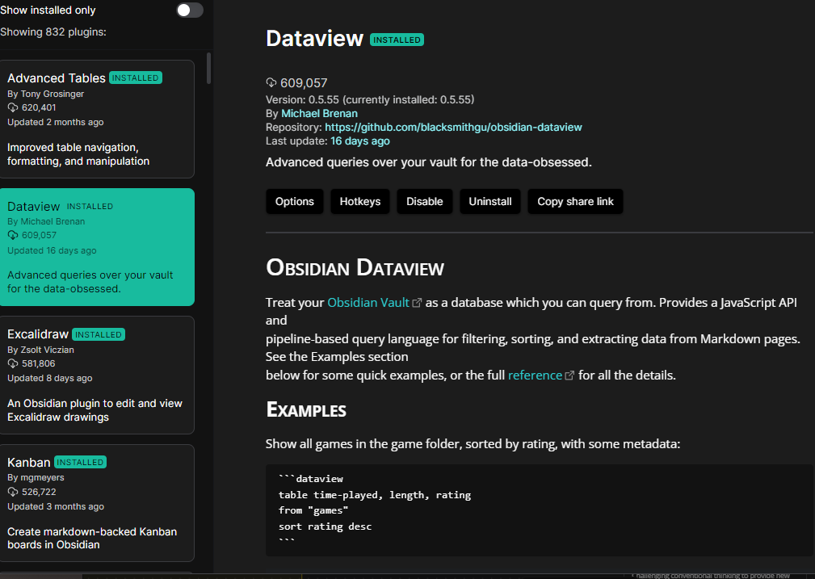The image size is (815, 579).
Task: Open the Michael Brenan author link
Action: coord(319,113)
